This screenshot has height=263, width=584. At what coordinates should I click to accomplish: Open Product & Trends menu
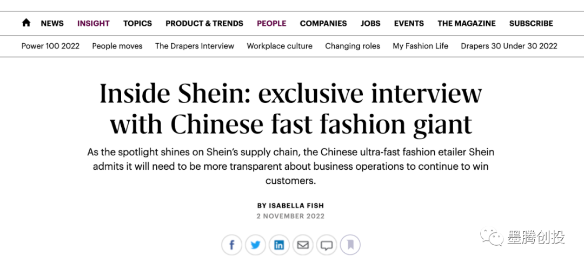click(204, 23)
